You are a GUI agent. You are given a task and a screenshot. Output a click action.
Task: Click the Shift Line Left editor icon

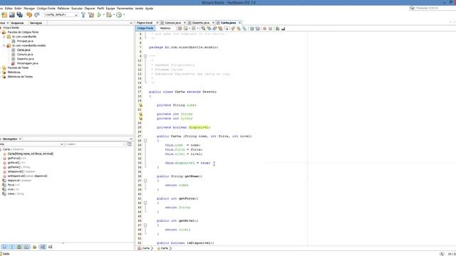(x=252, y=28)
